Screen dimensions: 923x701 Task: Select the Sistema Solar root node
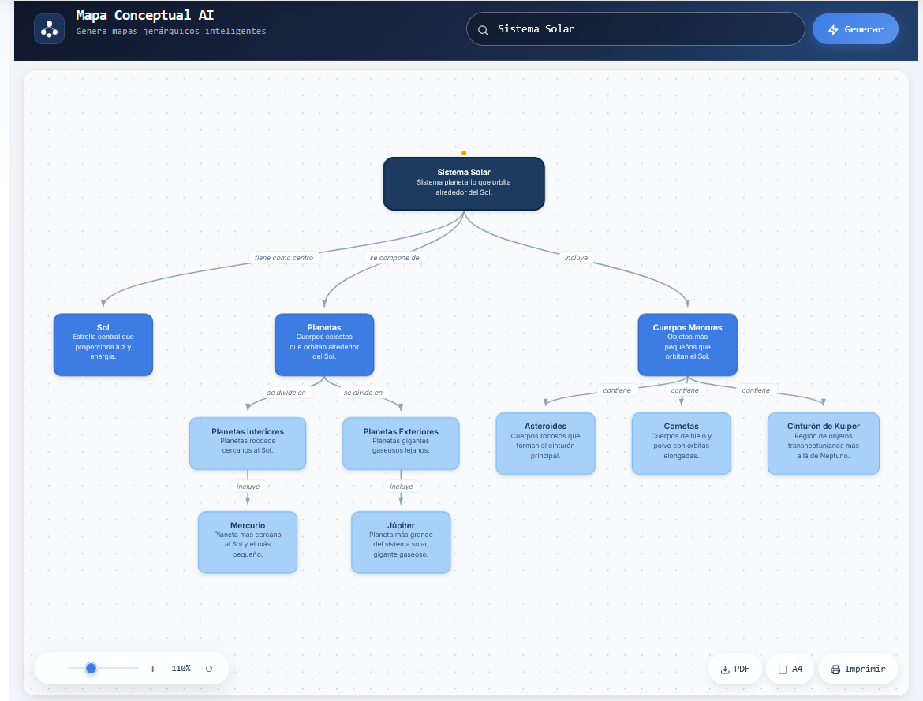coord(464,184)
